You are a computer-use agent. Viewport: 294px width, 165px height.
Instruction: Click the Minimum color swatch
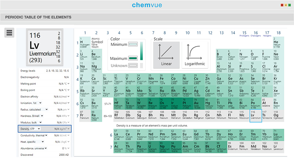(x=133, y=44)
